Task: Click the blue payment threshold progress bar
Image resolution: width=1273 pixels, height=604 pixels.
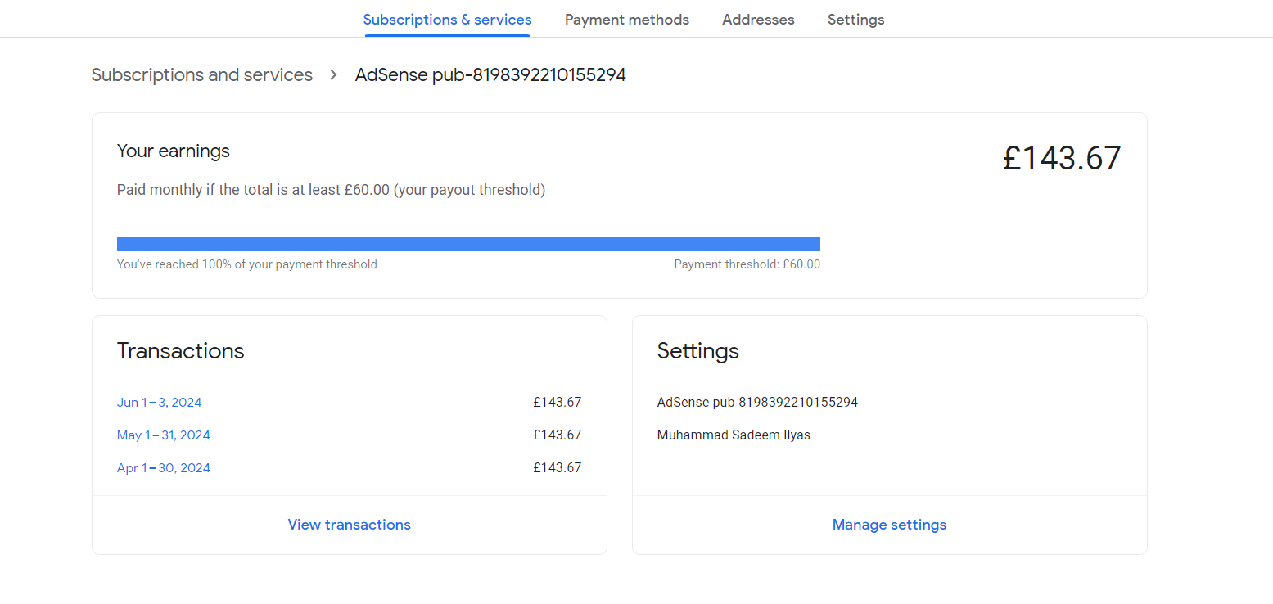Action: (468, 244)
